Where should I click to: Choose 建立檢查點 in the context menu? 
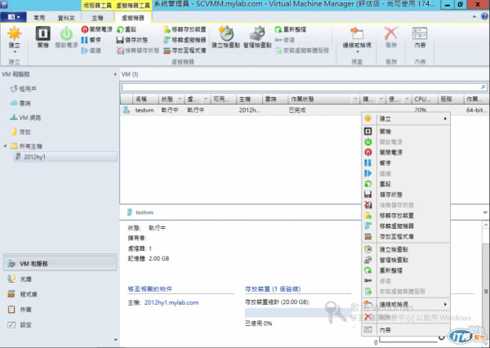click(405, 249)
